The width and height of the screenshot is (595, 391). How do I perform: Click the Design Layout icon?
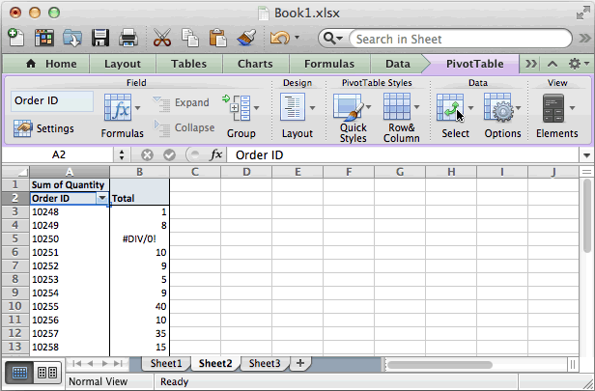point(292,108)
